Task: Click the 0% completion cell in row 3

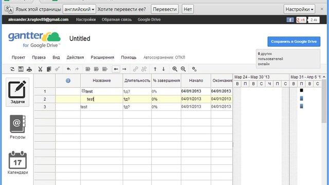Action: [166, 107]
